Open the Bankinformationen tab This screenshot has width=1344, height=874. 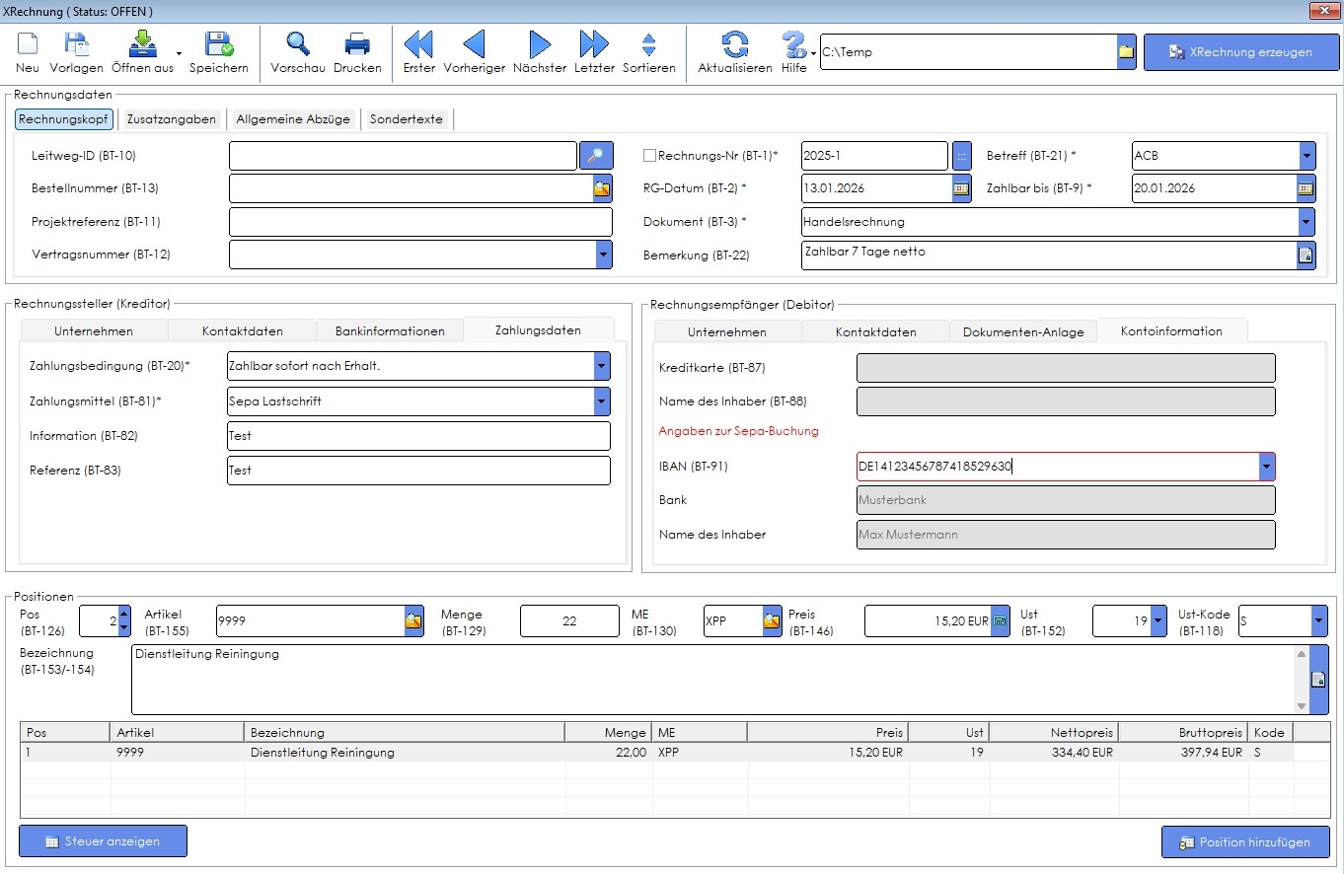click(x=390, y=331)
